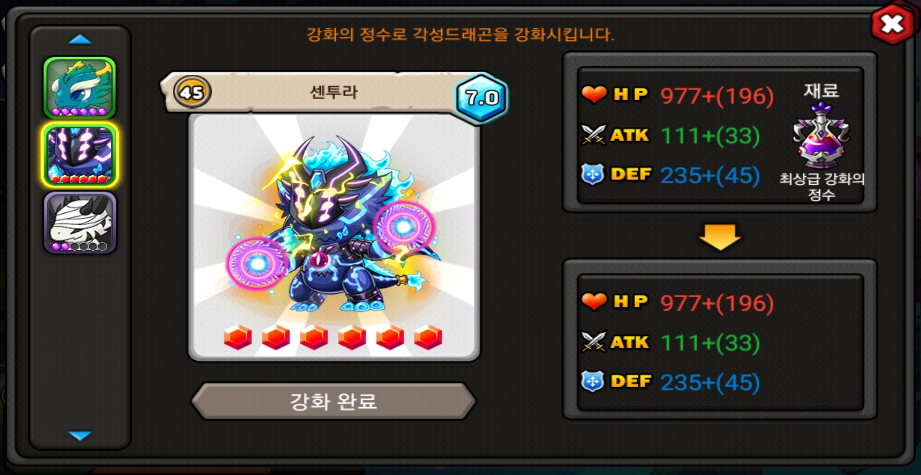
Task: Close the enhancement dialog with red X
Action: pyautogui.click(x=893, y=24)
